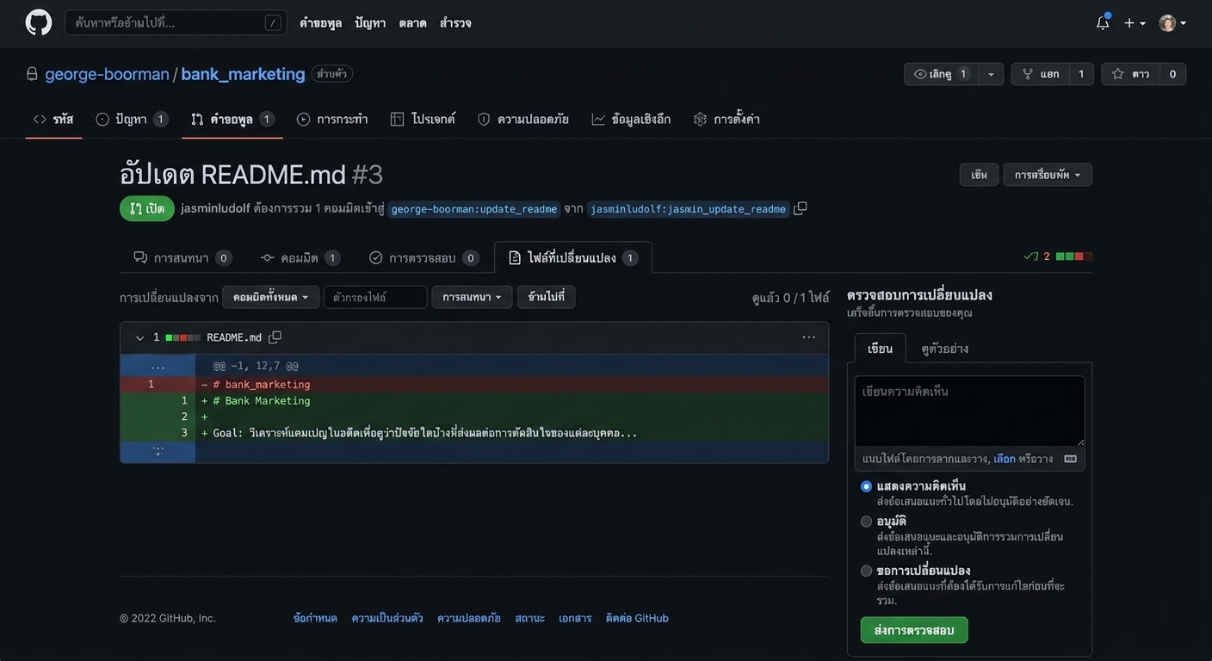Open สำรวจ in the top navigation

pyautogui.click(x=455, y=23)
